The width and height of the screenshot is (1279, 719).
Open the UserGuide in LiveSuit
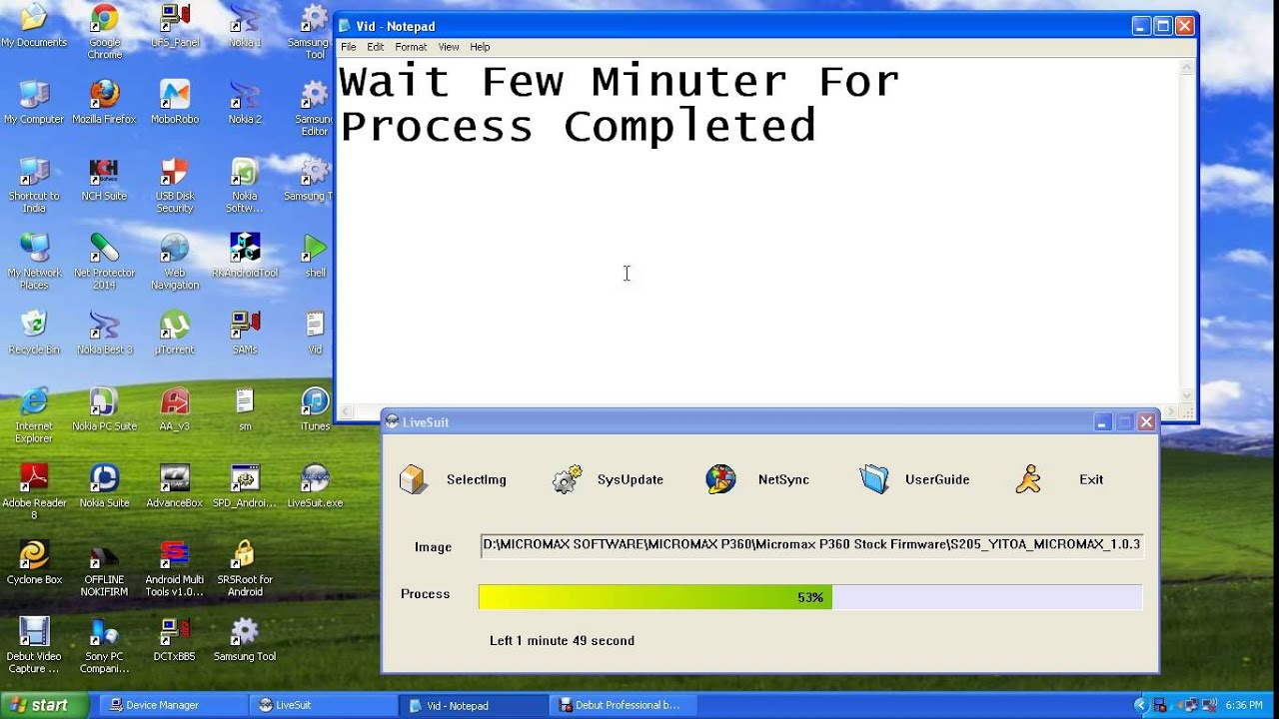pos(914,479)
